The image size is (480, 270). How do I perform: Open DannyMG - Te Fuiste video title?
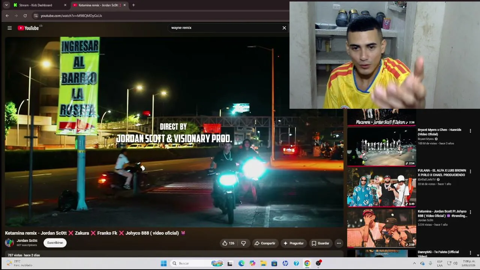pos(438,254)
